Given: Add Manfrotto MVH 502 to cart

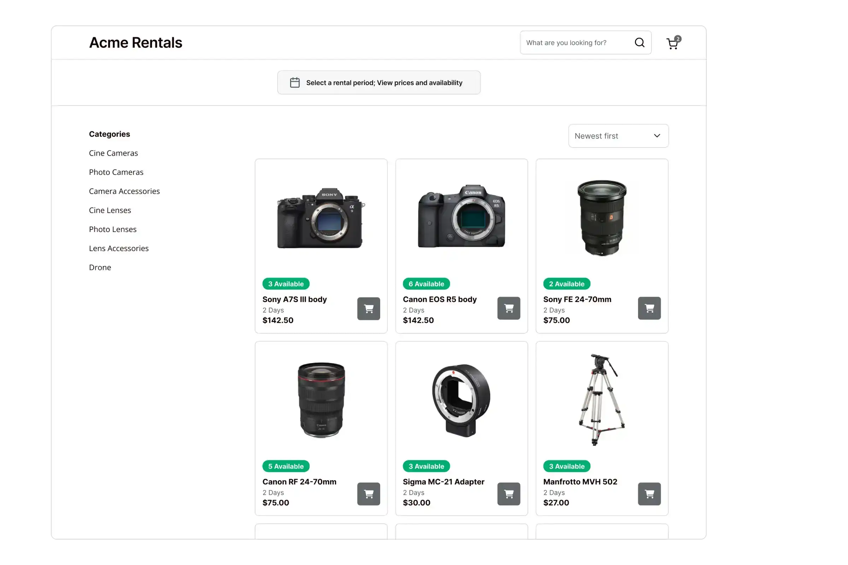Looking at the screenshot, I should point(649,494).
